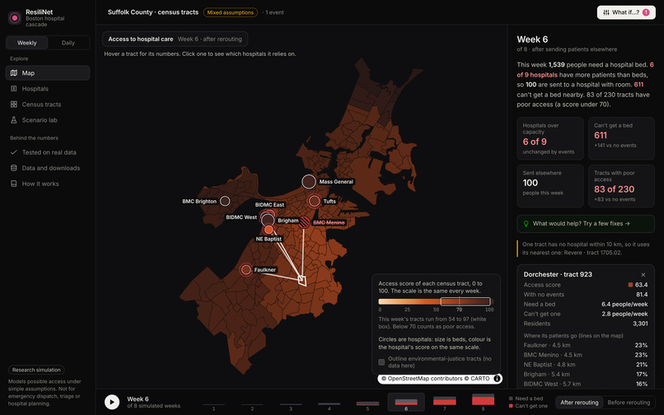Click the Can't get a bed card
Viewport: 664px width, 415px height.
[621, 138]
